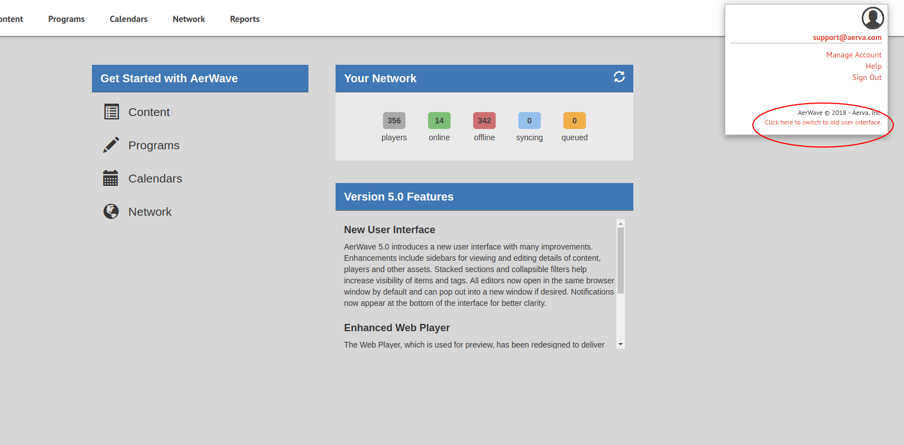Click the 'Enhanced Web Player' heading
Viewport: 904px width, 445px height.
click(x=397, y=328)
